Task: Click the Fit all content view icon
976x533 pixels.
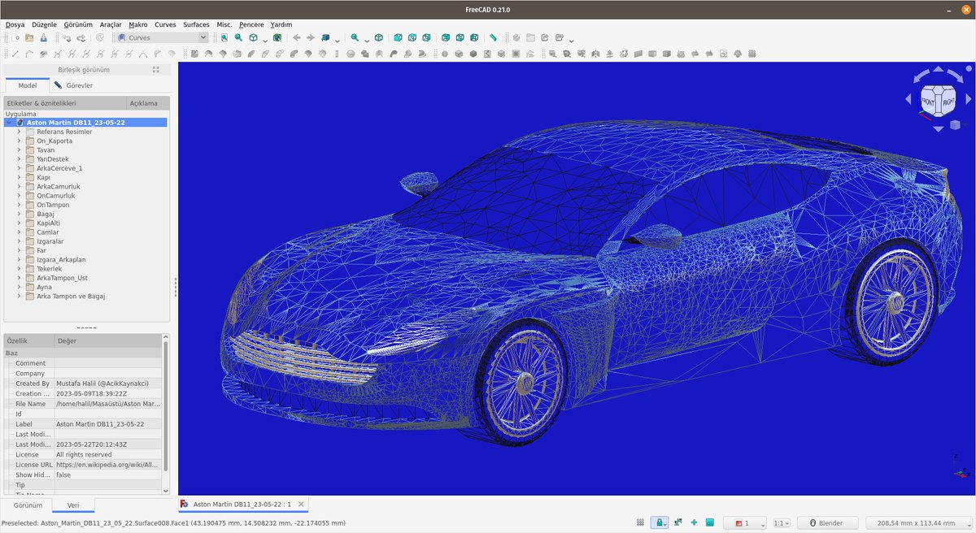Action: (x=224, y=37)
